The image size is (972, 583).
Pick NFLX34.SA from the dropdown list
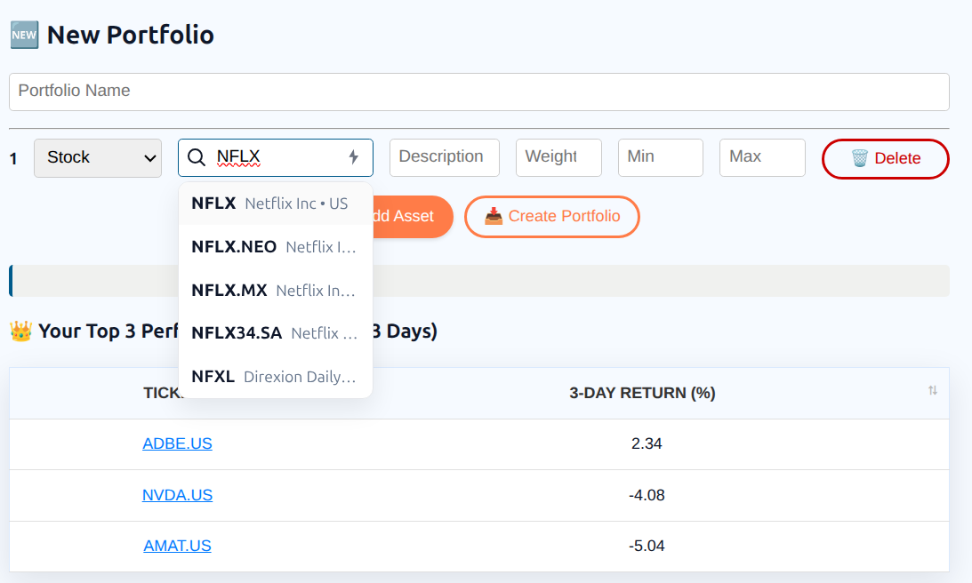(x=275, y=333)
